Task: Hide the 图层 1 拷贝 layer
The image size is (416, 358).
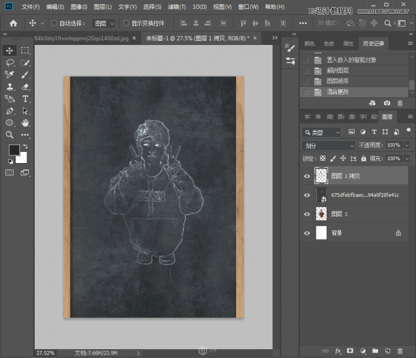Action: click(x=307, y=176)
